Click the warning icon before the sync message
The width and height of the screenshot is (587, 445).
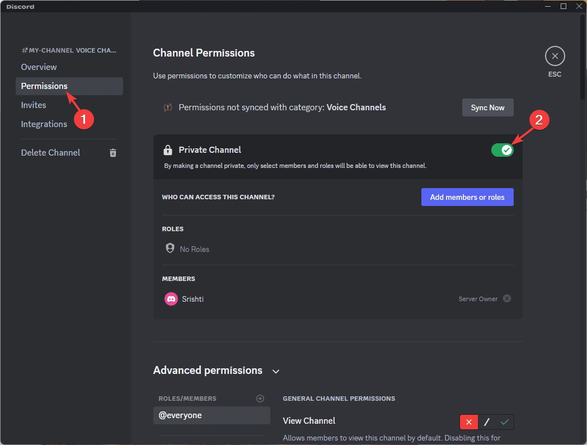coord(168,107)
